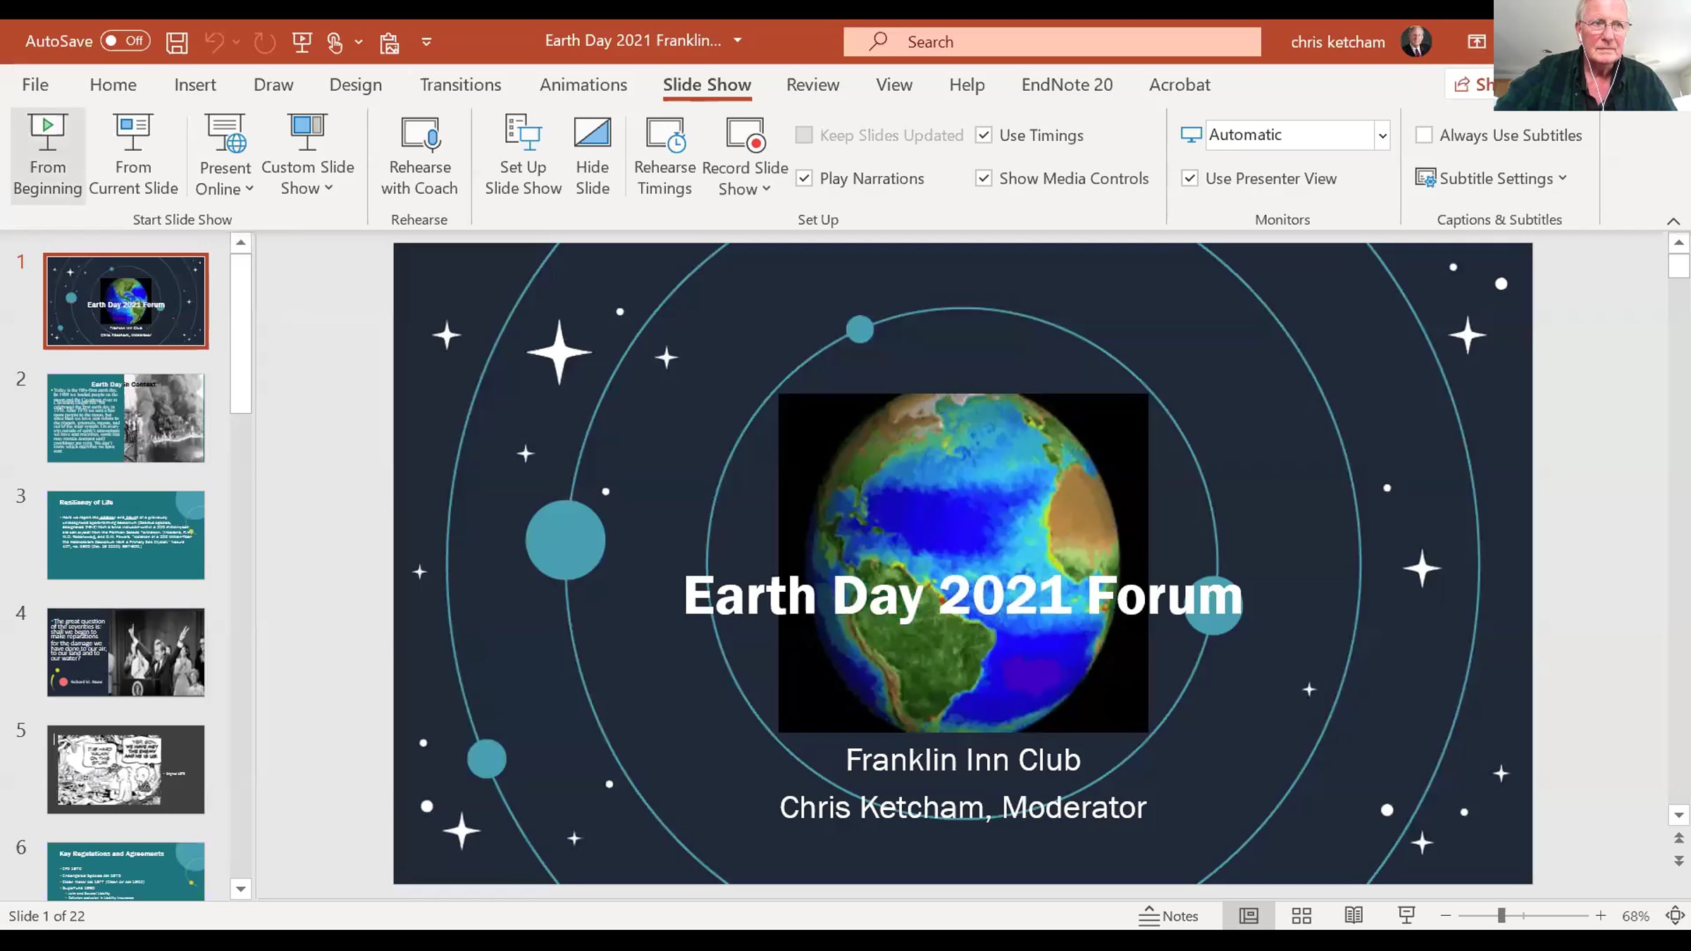Click Record Slide Show icon

click(745, 134)
